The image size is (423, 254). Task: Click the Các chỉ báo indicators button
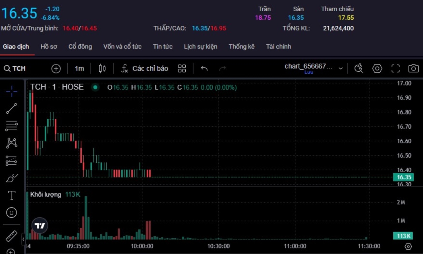coord(145,69)
